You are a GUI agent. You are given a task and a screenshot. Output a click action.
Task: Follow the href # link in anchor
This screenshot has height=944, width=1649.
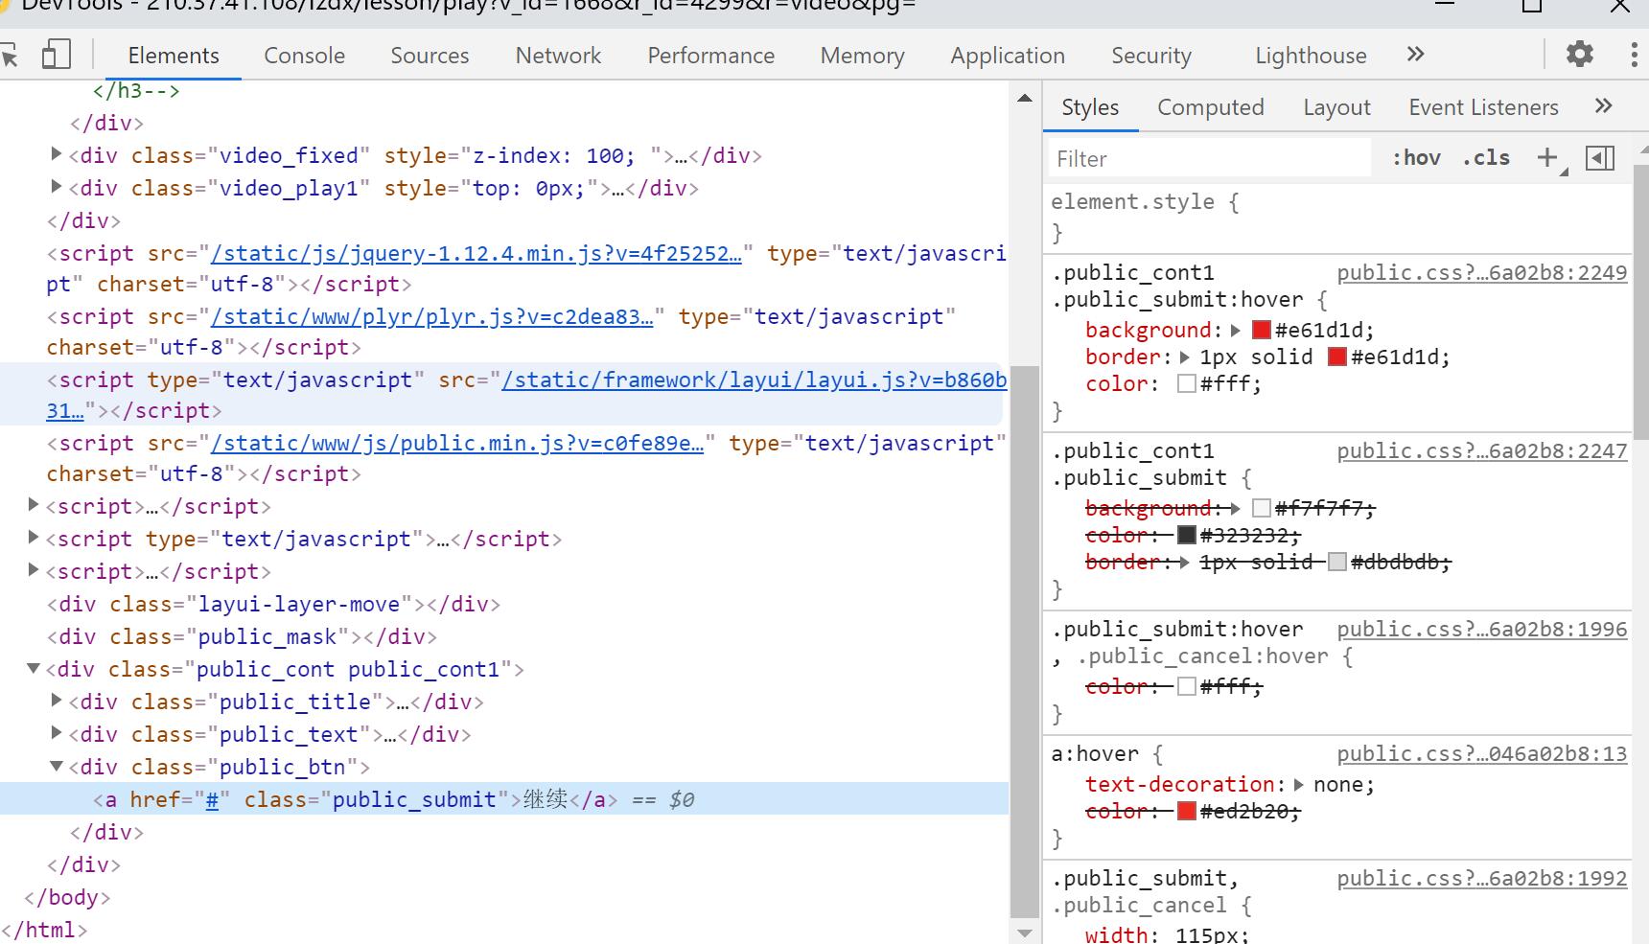click(212, 799)
